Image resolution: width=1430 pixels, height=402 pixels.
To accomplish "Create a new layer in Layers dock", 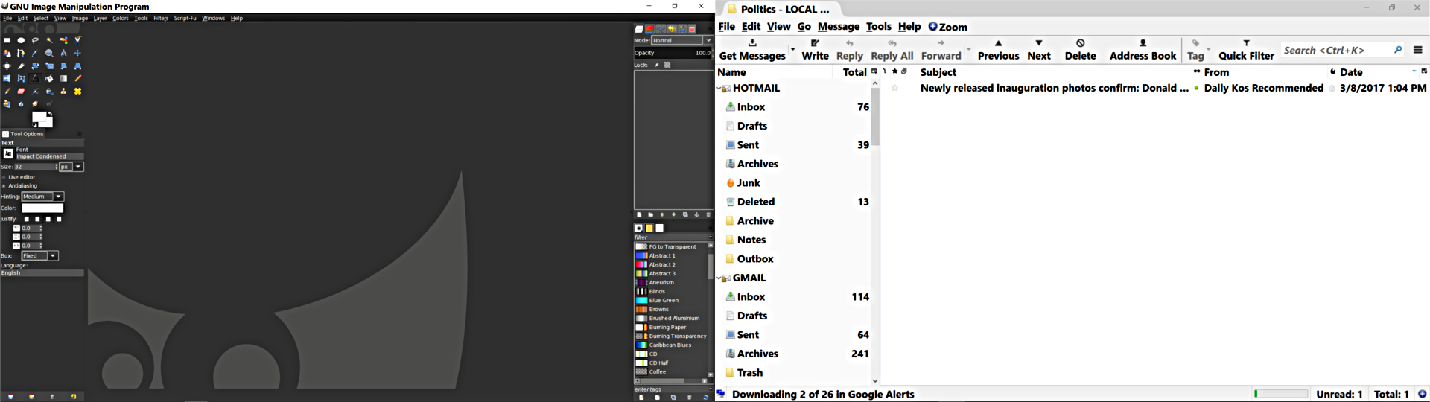I will click(638, 214).
